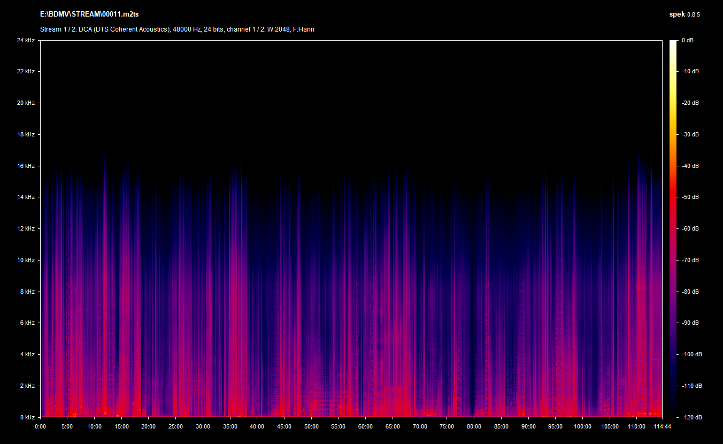The image size is (723, 444).
Task: Click the 85:00 time axis marker
Action: [501, 426]
